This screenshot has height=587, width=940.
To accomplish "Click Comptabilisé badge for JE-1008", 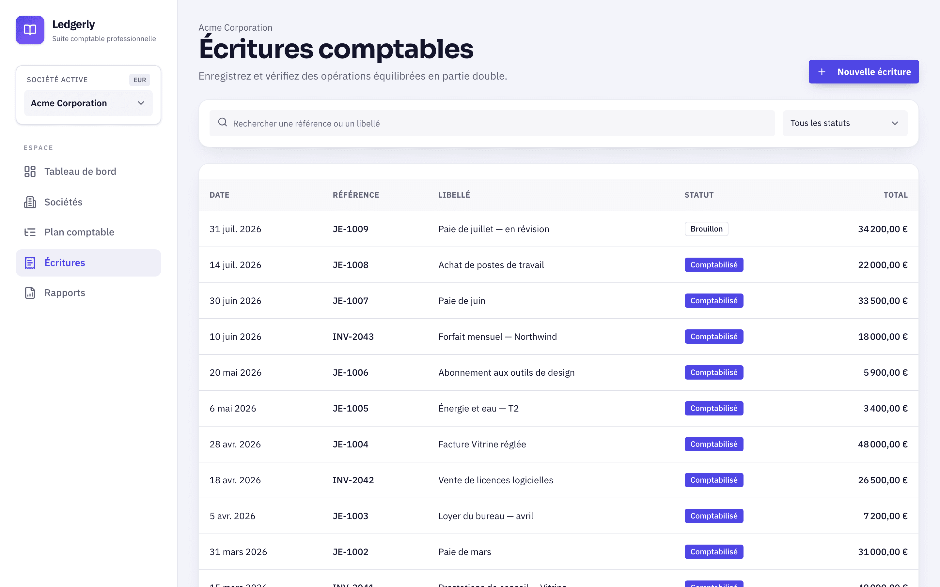I will (713, 265).
